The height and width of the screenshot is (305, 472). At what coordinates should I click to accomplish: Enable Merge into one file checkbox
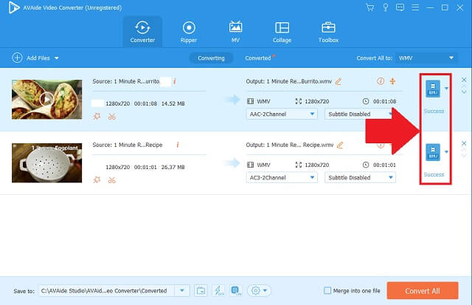[327, 290]
